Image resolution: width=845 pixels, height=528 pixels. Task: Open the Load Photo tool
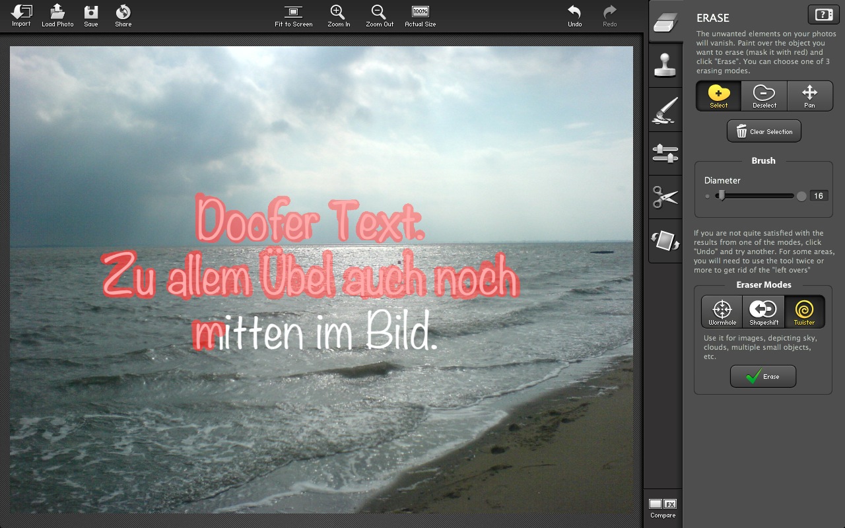57,16
